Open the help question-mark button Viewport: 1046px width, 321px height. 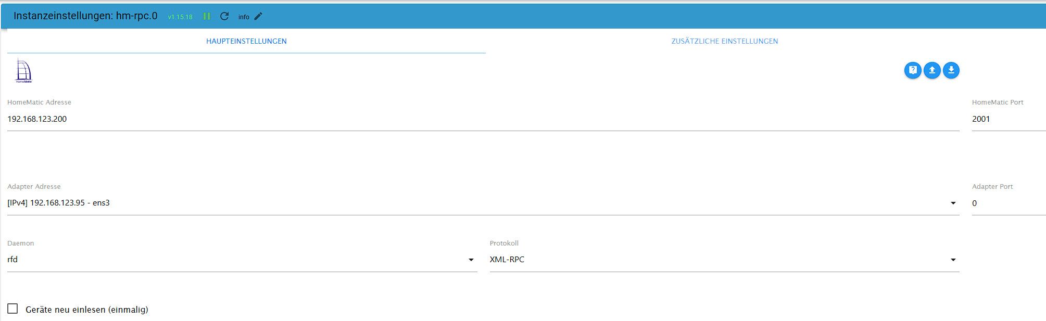click(x=912, y=70)
